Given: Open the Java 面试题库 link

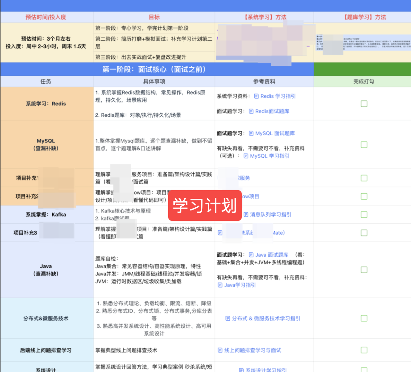Looking at the screenshot, I should pyautogui.click(x=269, y=255).
